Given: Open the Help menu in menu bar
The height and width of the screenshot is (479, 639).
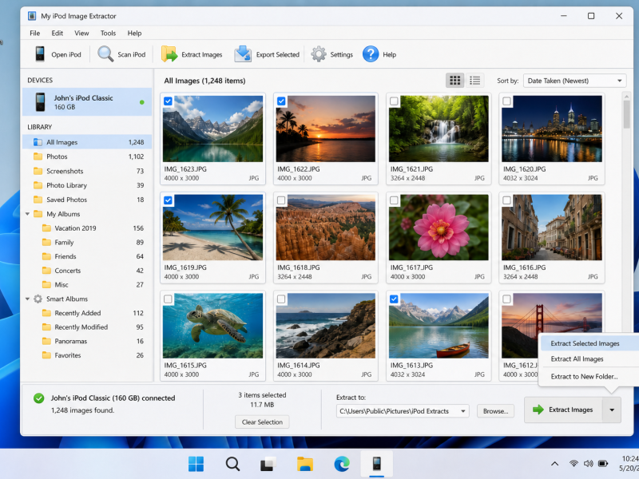Looking at the screenshot, I should click(134, 33).
